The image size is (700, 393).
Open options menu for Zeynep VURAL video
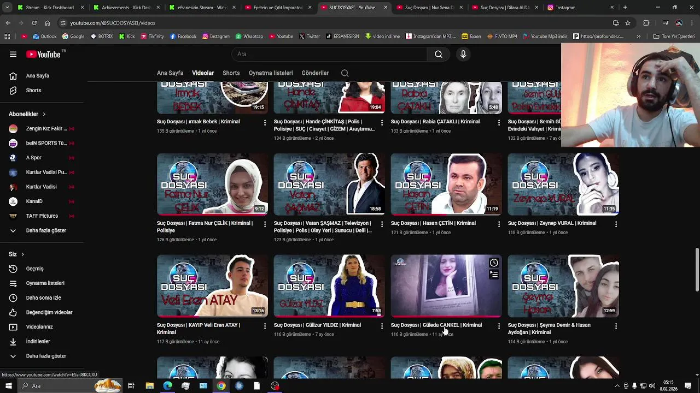(x=616, y=224)
